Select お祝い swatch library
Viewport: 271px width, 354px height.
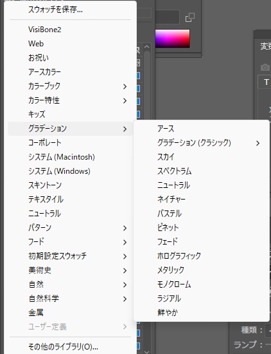point(70,58)
